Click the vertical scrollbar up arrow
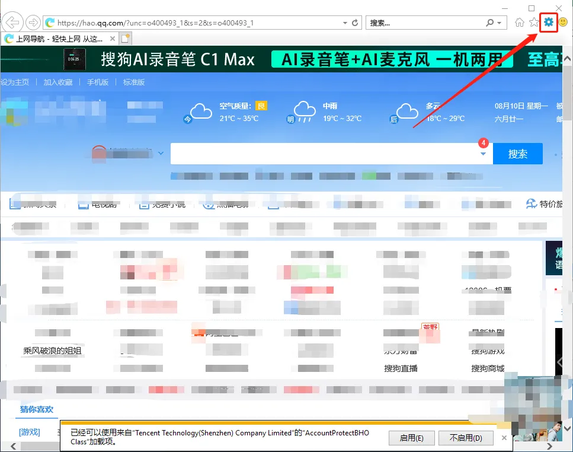 pyautogui.click(x=567, y=59)
